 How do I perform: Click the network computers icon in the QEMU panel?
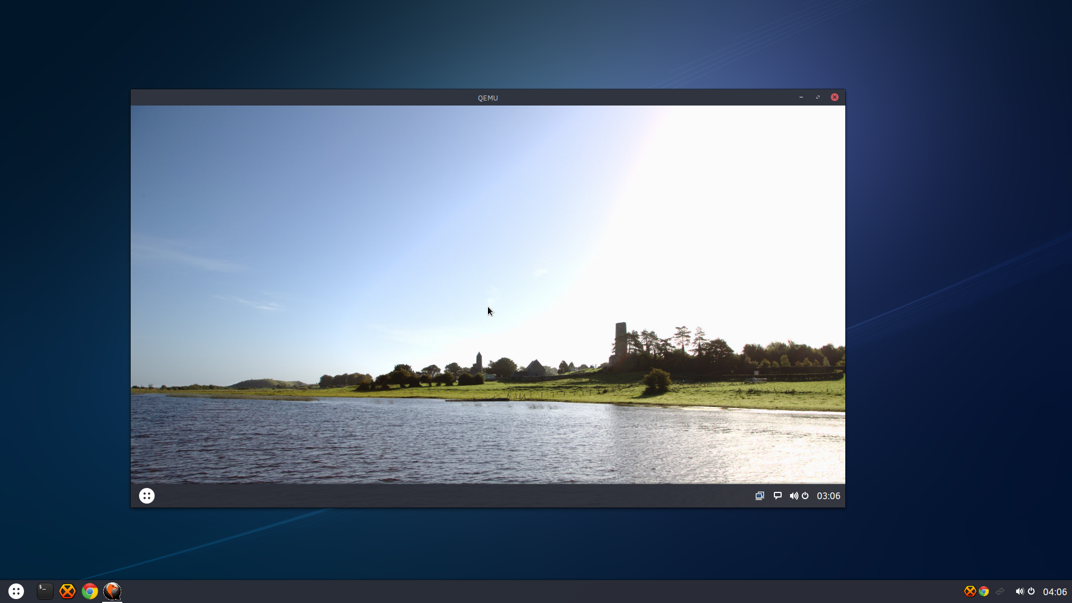click(760, 496)
